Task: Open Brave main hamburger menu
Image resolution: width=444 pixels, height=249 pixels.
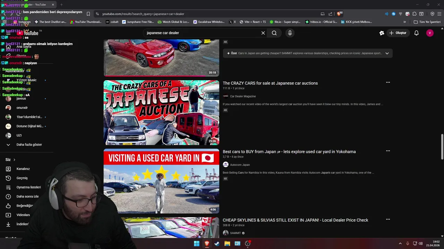Action: [x=439, y=14]
